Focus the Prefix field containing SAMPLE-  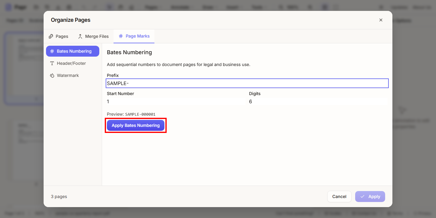pos(247,83)
